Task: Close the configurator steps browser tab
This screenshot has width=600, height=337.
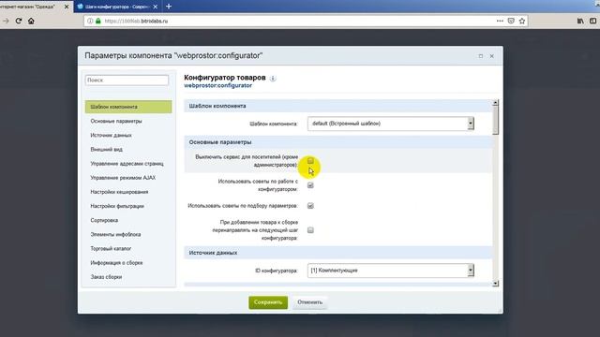Action: click(x=155, y=7)
